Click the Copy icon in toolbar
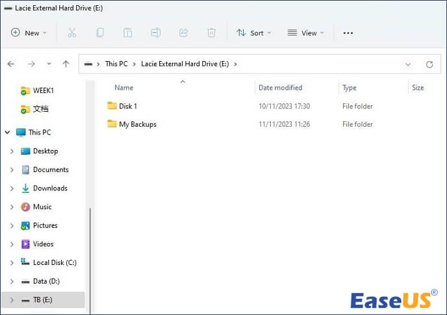 tap(100, 32)
